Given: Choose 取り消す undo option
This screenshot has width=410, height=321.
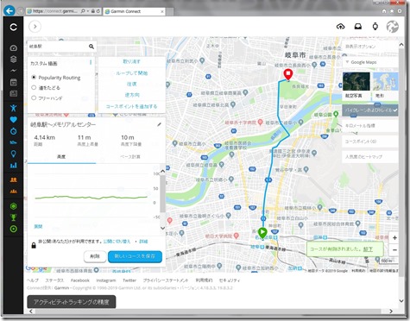Looking at the screenshot, I should tap(132, 61).
